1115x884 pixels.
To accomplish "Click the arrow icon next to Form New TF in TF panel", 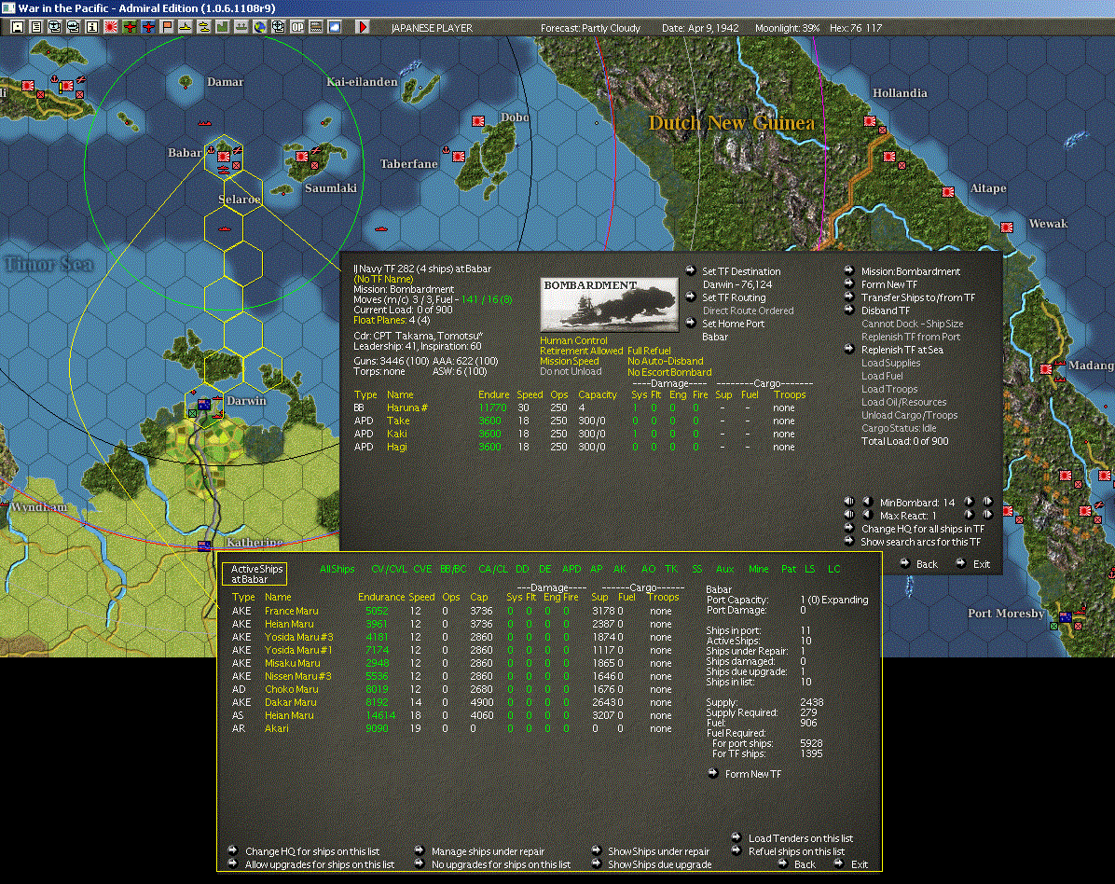I will click(849, 283).
